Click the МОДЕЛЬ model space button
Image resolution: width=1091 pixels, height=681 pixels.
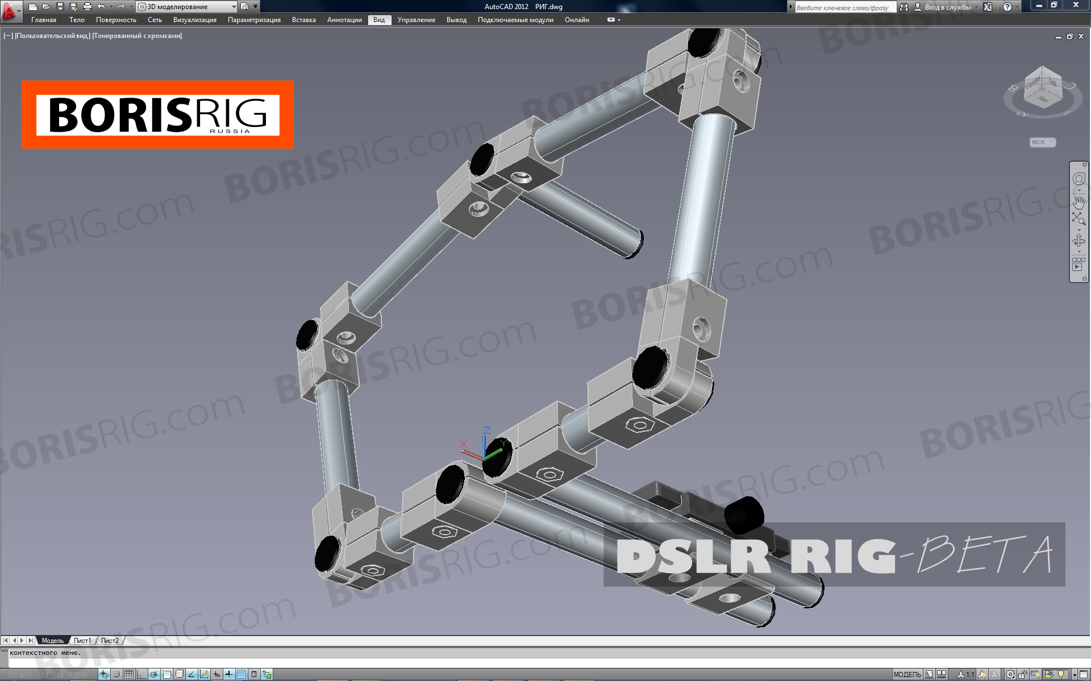coord(907,674)
